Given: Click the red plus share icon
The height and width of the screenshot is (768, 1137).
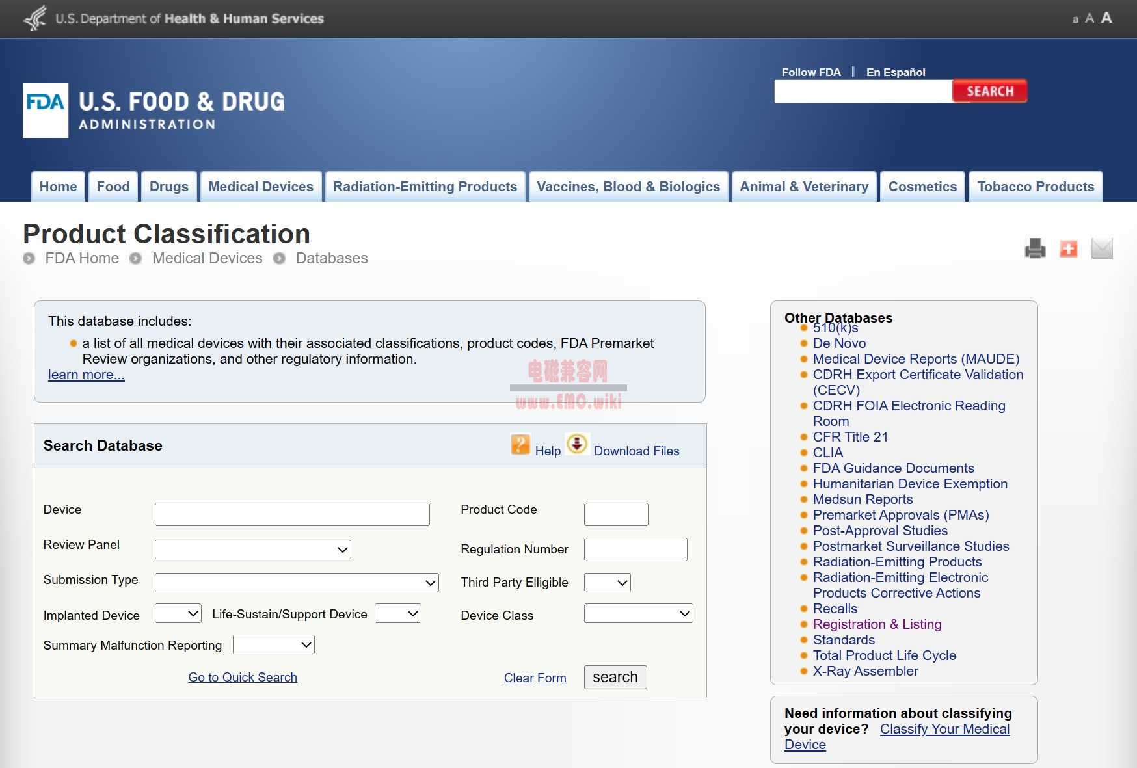Looking at the screenshot, I should pos(1069,248).
